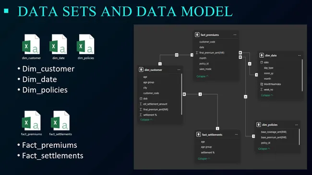The height and width of the screenshot is (175, 312).
Task: Collapse the fact_settlements table
Action: [204, 159]
